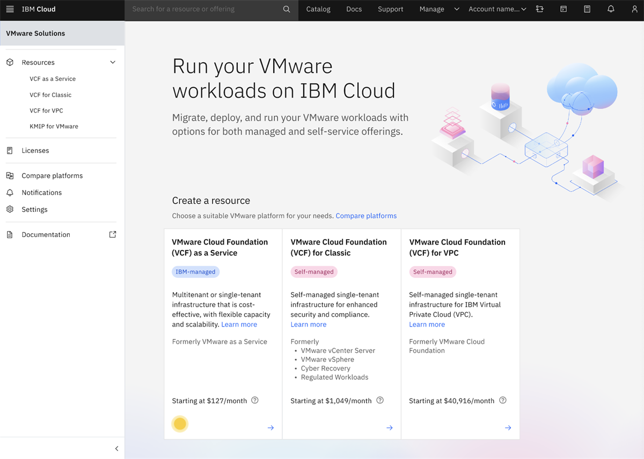Open the notifications bell in top bar
Screen dimensions: 644x459
click(611, 9)
